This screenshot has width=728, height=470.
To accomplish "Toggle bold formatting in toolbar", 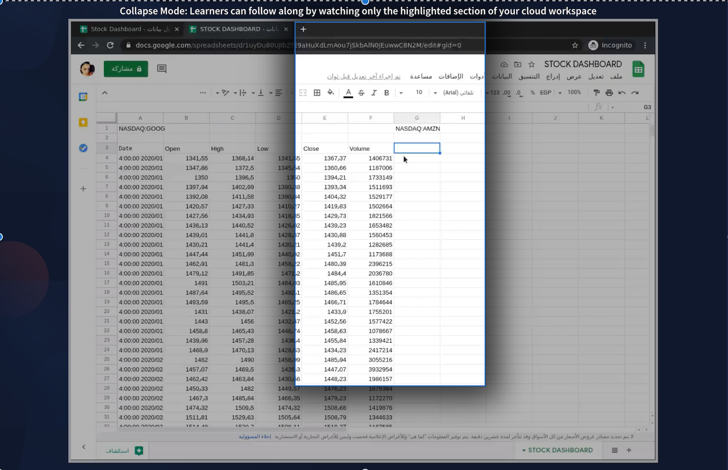I will pyautogui.click(x=386, y=93).
